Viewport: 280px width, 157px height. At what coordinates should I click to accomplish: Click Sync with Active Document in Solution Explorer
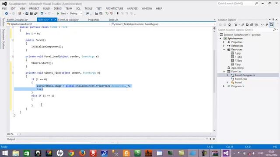click(x=243, y=25)
